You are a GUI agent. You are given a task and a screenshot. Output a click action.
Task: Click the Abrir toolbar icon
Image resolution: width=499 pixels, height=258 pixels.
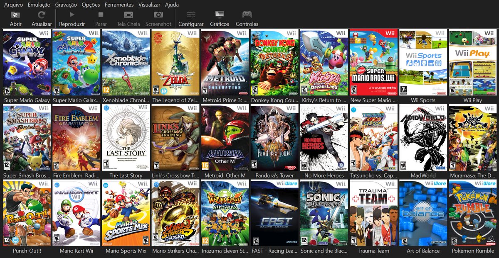15,15
